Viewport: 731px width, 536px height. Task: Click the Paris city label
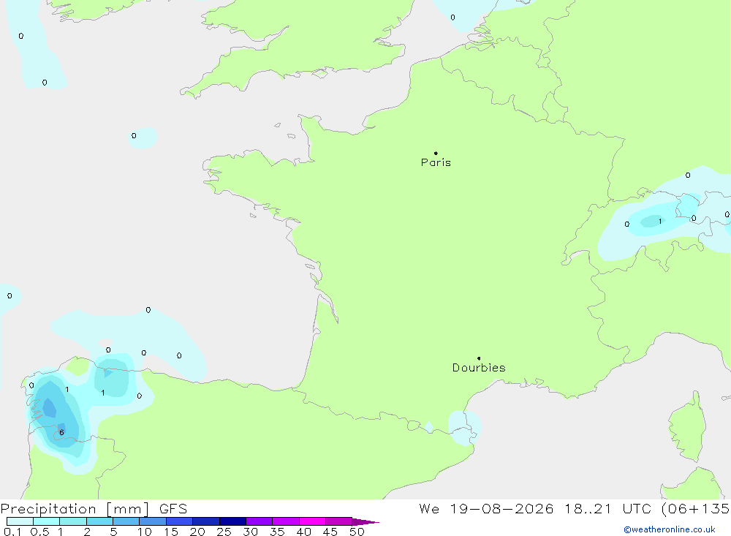point(436,162)
